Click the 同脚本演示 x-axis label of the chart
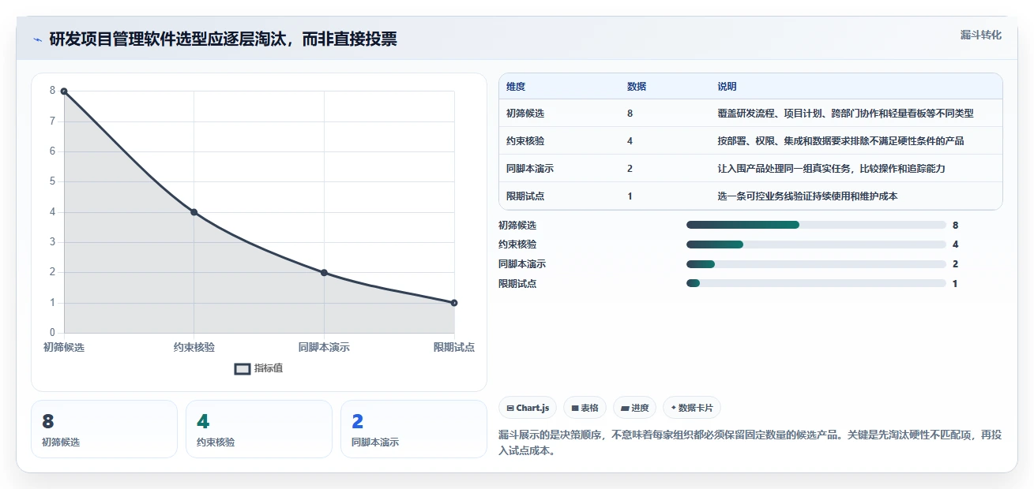Viewport: 1034px width, 489px height. click(x=324, y=347)
